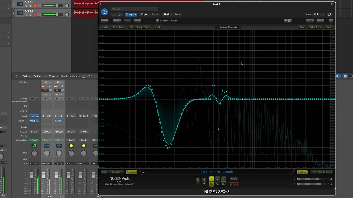Image resolution: width=353 pixels, height=198 pixels.
Task: Mute the Audio 2 track
Action: click(x=26, y=15)
